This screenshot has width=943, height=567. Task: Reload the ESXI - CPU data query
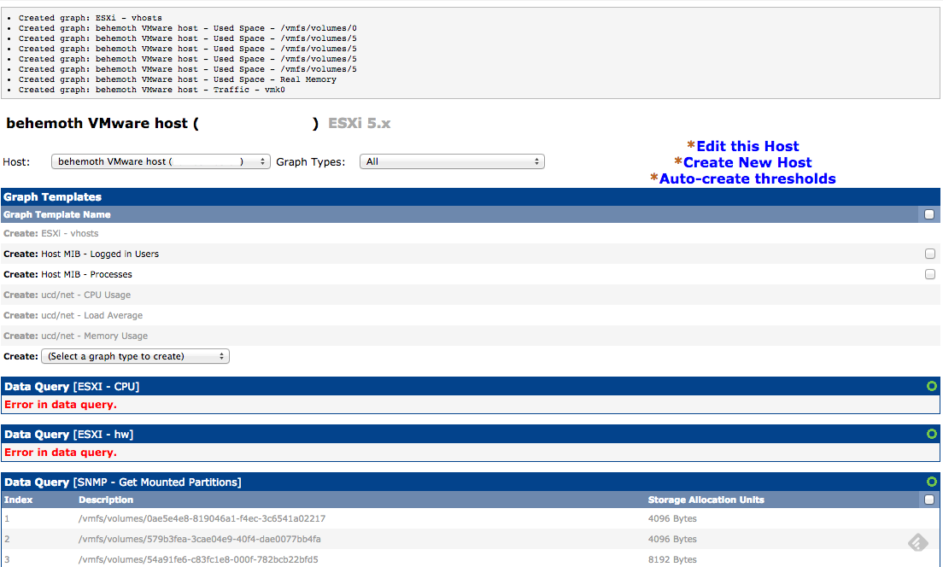[932, 386]
